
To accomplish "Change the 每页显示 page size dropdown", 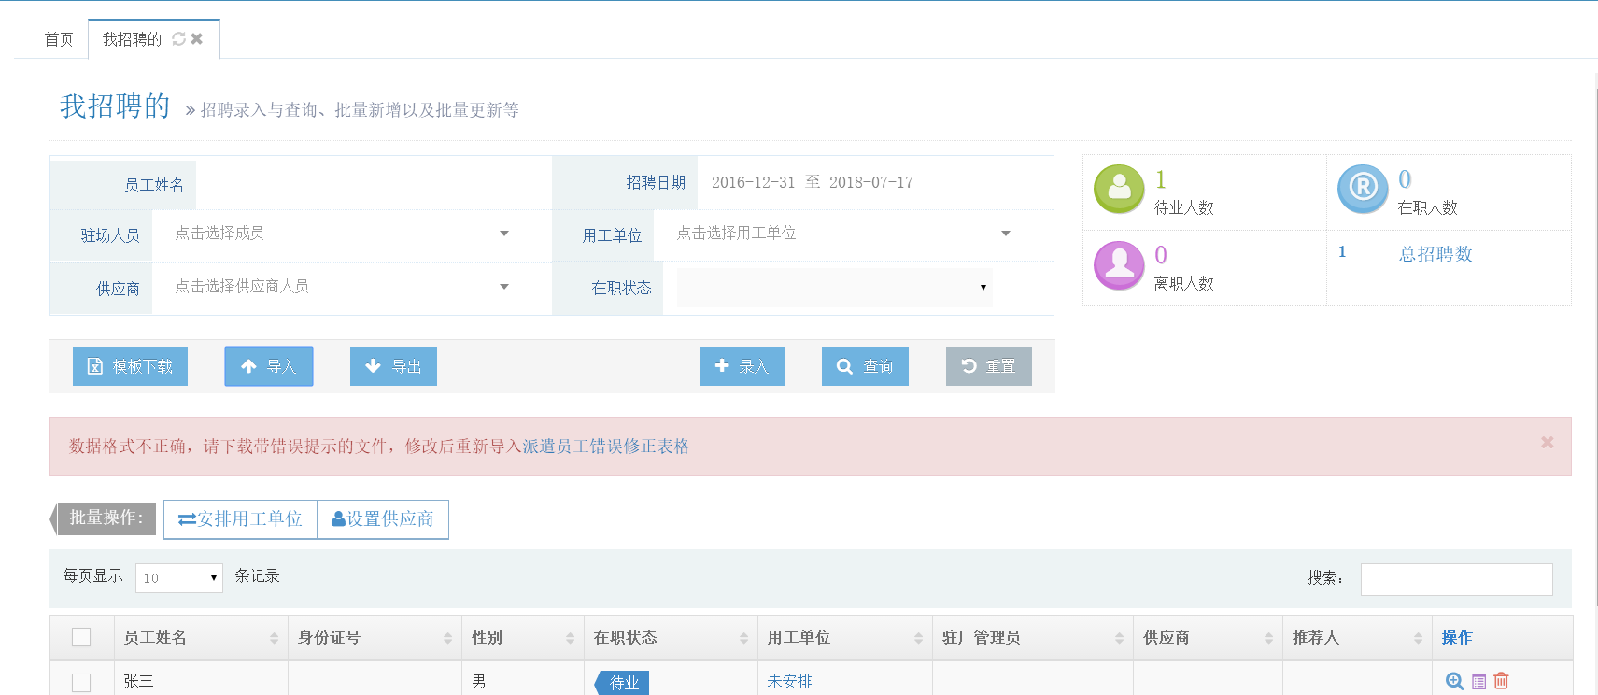I will pos(178,578).
